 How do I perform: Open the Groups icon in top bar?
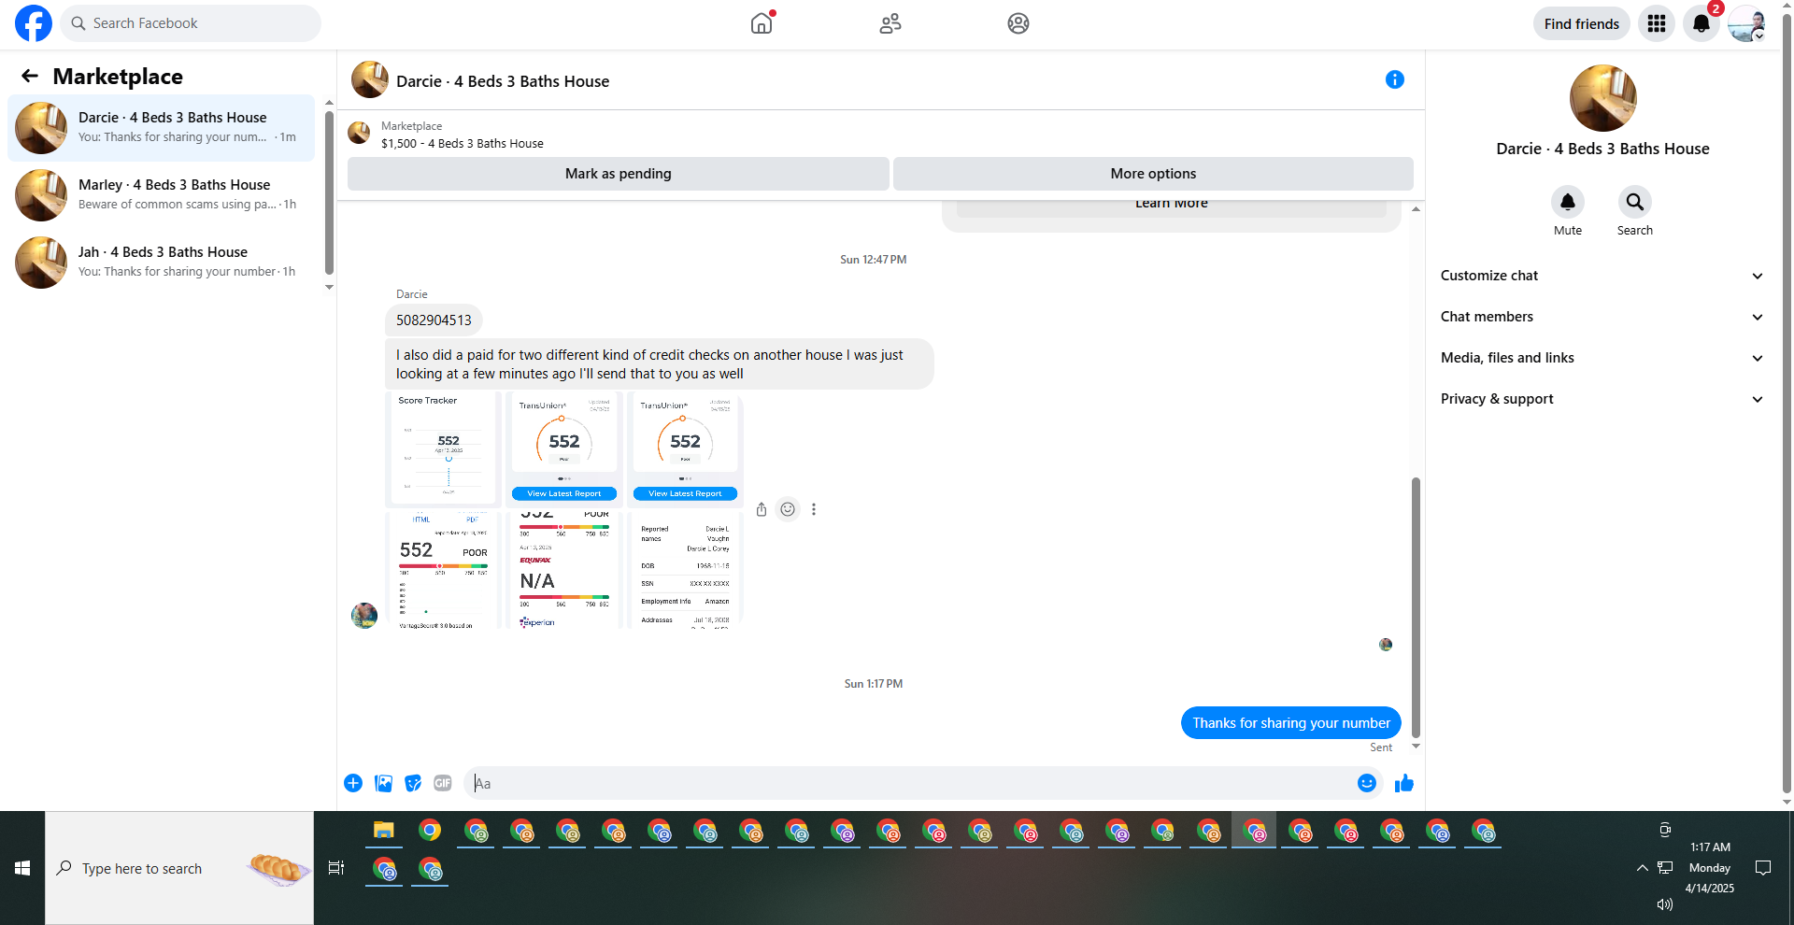(1018, 23)
